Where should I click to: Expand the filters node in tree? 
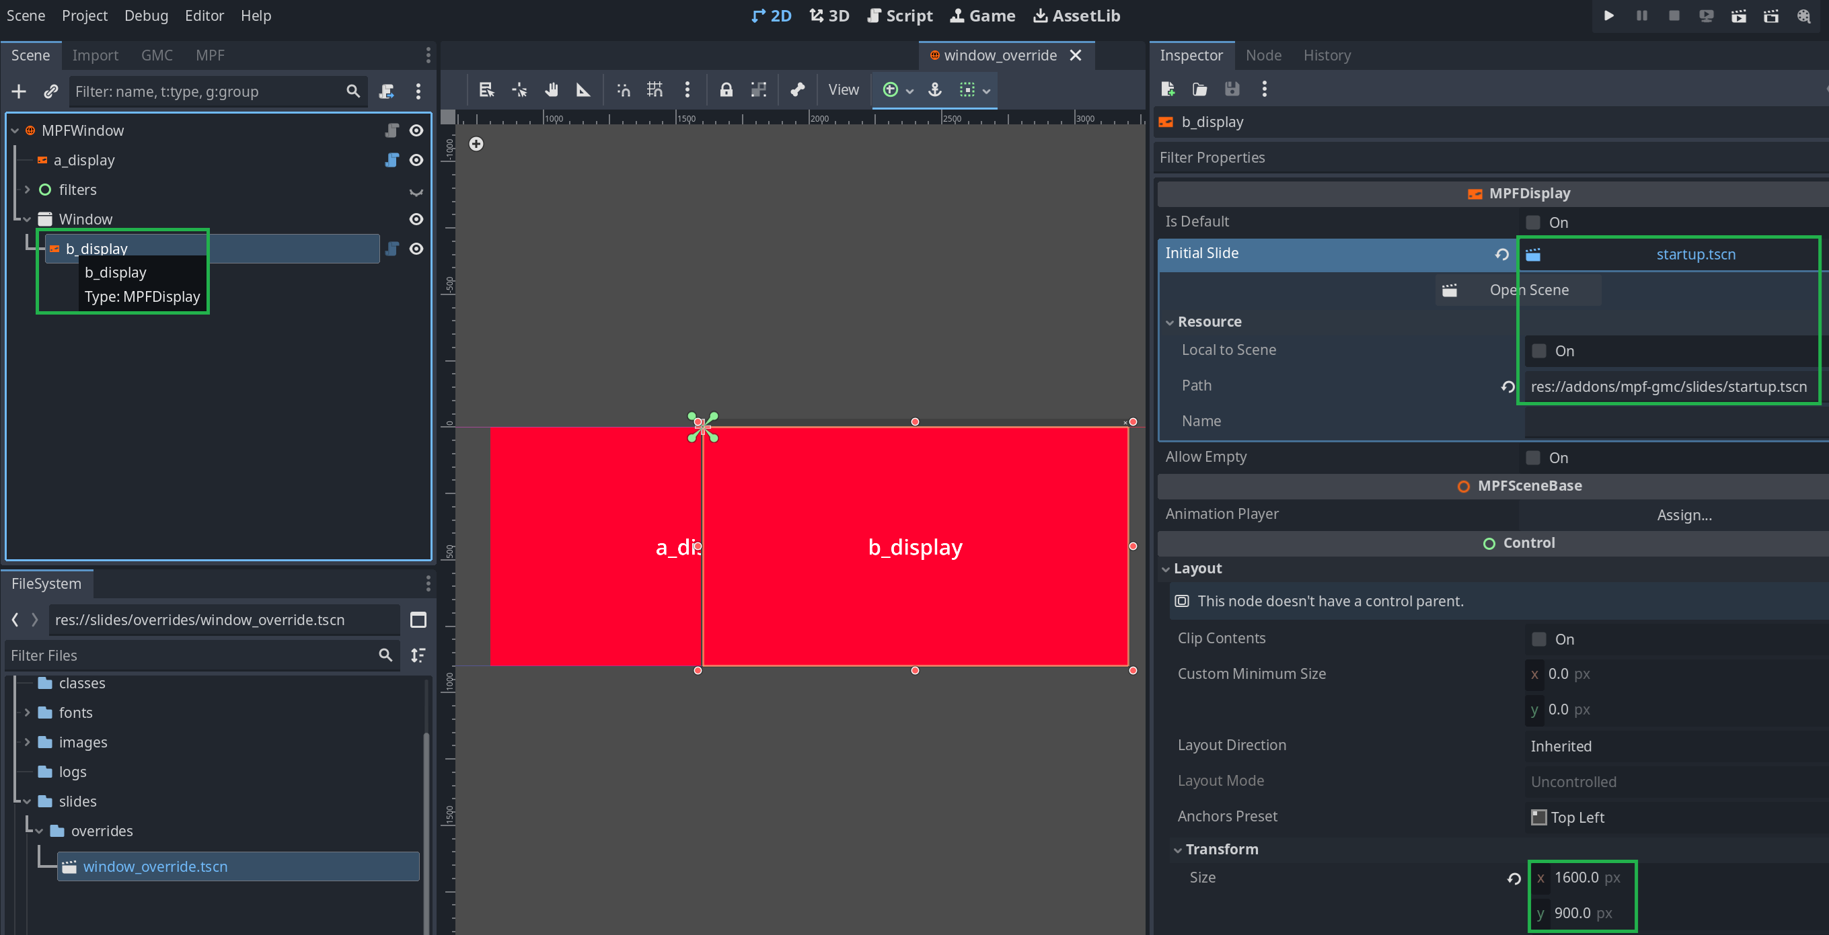tap(27, 190)
